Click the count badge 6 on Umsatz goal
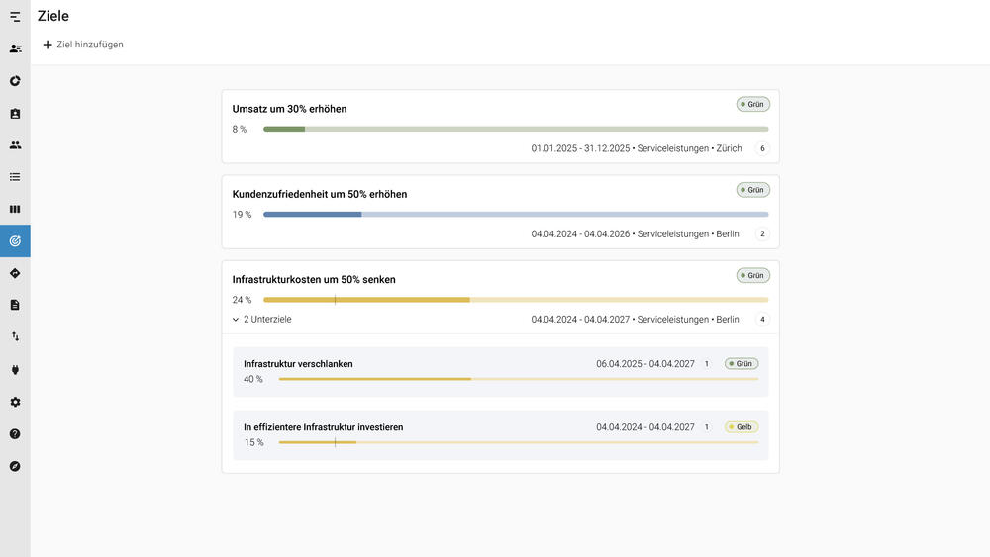This screenshot has height=557, width=990. [762, 149]
